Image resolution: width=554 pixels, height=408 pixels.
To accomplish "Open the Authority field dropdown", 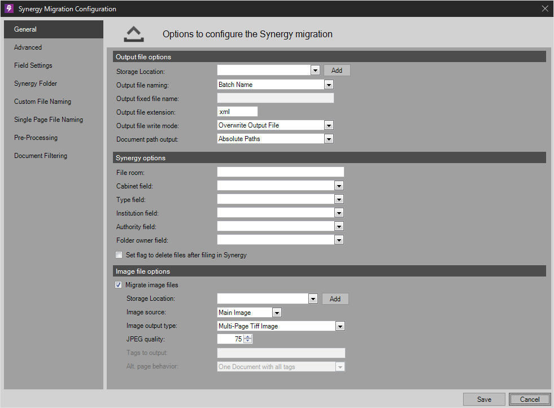I will (x=339, y=227).
